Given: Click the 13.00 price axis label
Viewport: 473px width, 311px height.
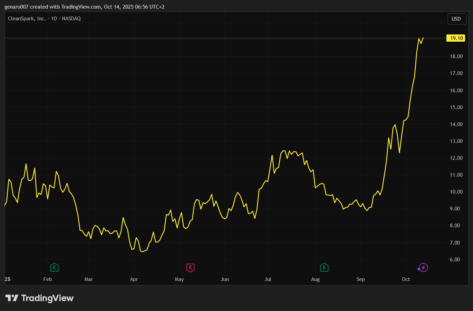Looking at the screenshot, I should pos(456,141).
